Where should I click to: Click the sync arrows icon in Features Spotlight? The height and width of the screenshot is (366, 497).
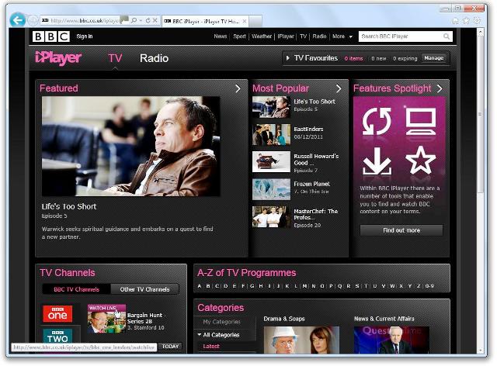[x=377, y=121]
